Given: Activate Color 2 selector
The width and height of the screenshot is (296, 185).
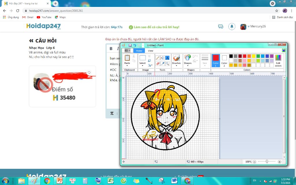Looking at the screenshot, I should tap(224, 60).
